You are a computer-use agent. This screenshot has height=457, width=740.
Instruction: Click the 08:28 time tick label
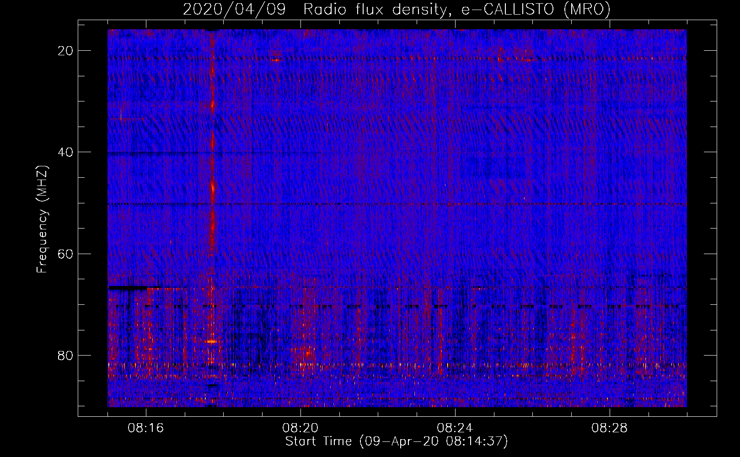click(610, 428)
